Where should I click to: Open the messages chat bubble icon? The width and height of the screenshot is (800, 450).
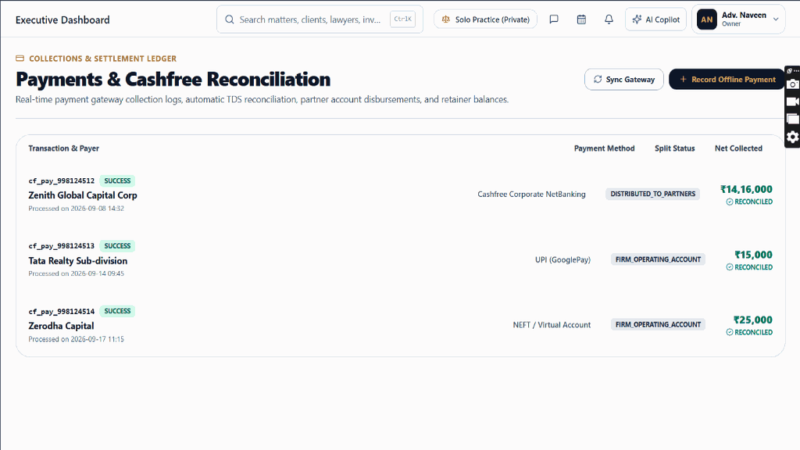[554, 20]
